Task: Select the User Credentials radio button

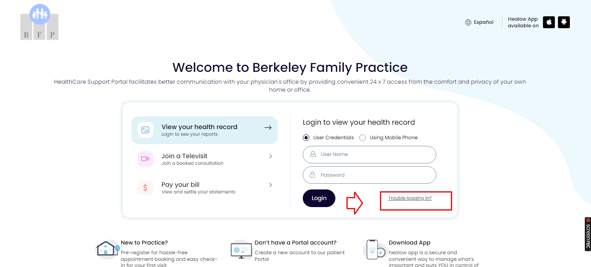Action: coord(306,137)
